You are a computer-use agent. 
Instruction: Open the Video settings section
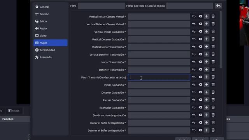[x=50, y=35]
